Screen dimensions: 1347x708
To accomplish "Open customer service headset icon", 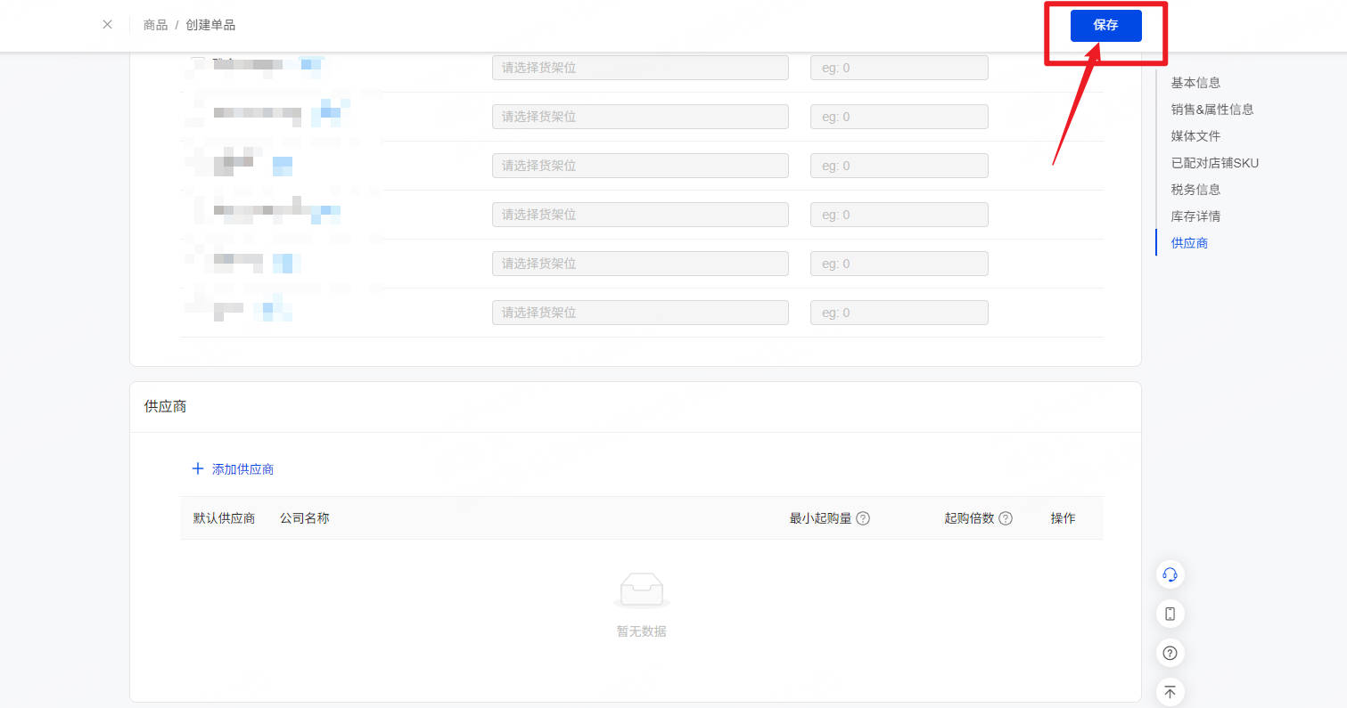I will 1170,574.
